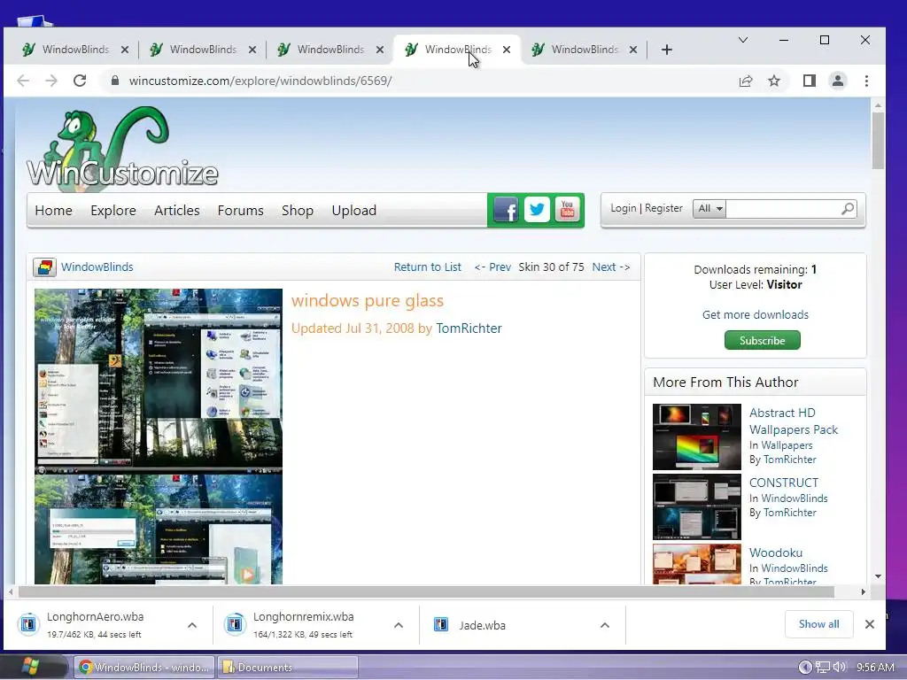Close the downloads bar
Screen dimensions: 907x680
click(870, 624)
